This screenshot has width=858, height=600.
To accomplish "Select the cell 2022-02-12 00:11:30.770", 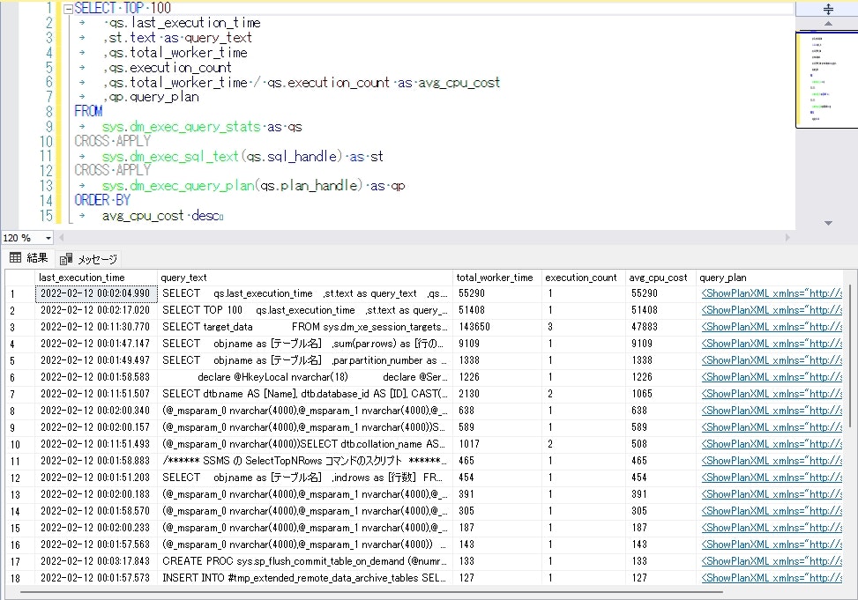I will click(x=96, y=327).
